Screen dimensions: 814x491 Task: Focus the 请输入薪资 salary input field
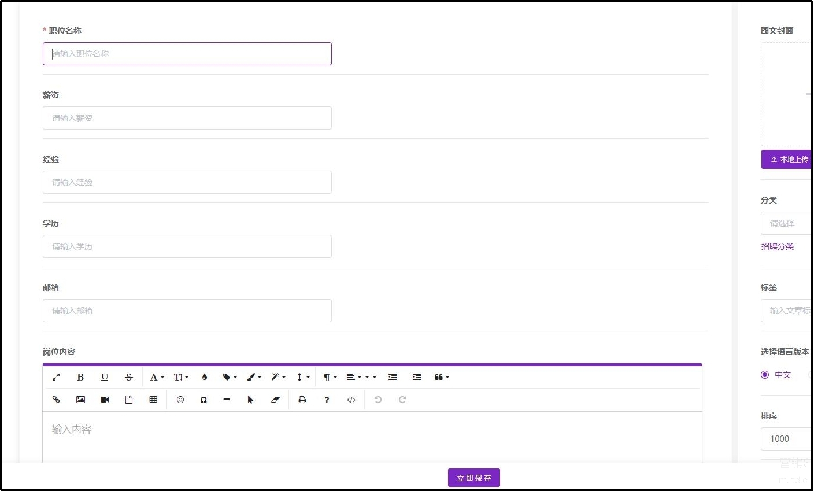pos(187,118)
